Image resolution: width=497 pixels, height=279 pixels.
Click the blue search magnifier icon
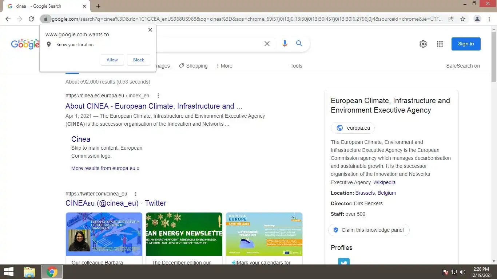299,44
